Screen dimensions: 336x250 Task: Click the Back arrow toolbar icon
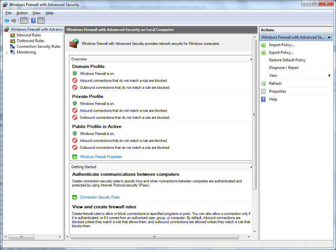[x=7, y=21]
